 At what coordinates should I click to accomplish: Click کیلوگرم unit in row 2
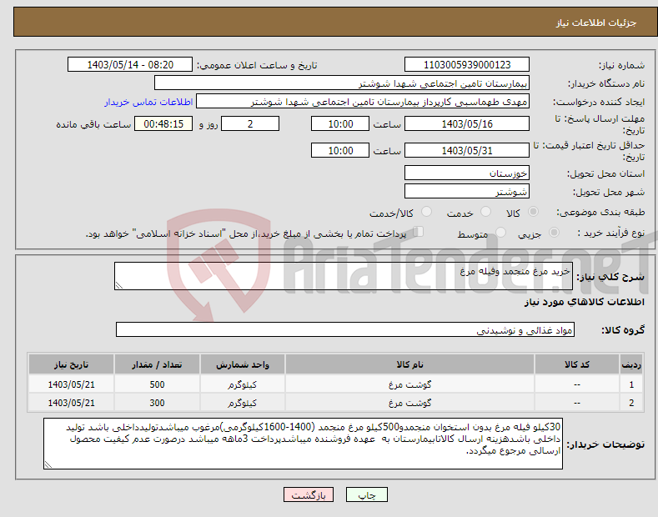point(242,403)
